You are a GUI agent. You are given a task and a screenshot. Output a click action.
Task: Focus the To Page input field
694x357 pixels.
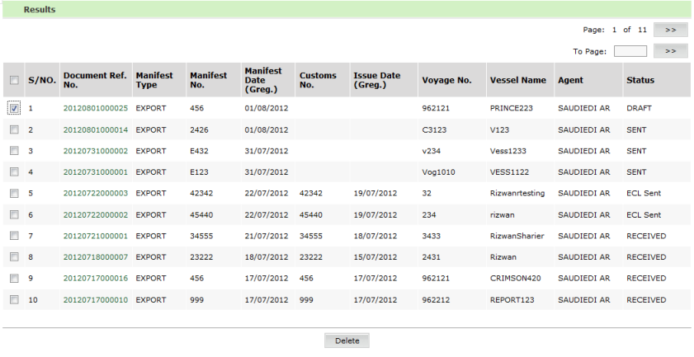pos(630,51)
